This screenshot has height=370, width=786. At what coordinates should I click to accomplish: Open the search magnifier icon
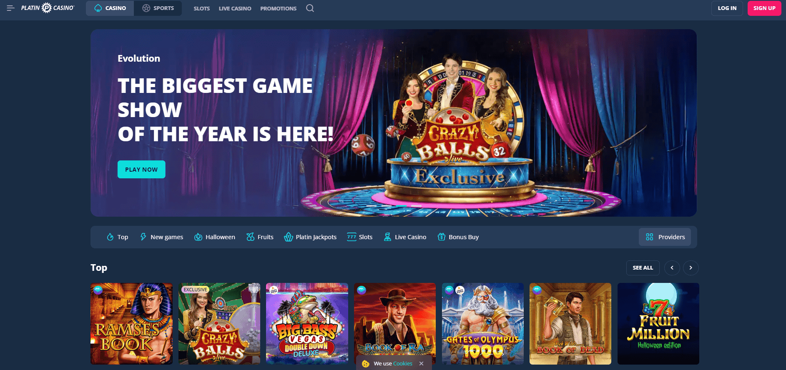coord(310,8)
